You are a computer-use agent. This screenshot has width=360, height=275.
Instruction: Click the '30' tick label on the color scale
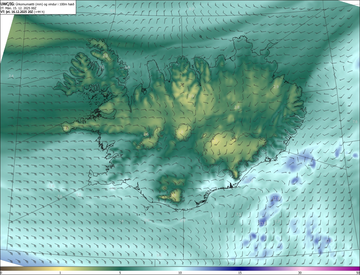coord(300,273)
